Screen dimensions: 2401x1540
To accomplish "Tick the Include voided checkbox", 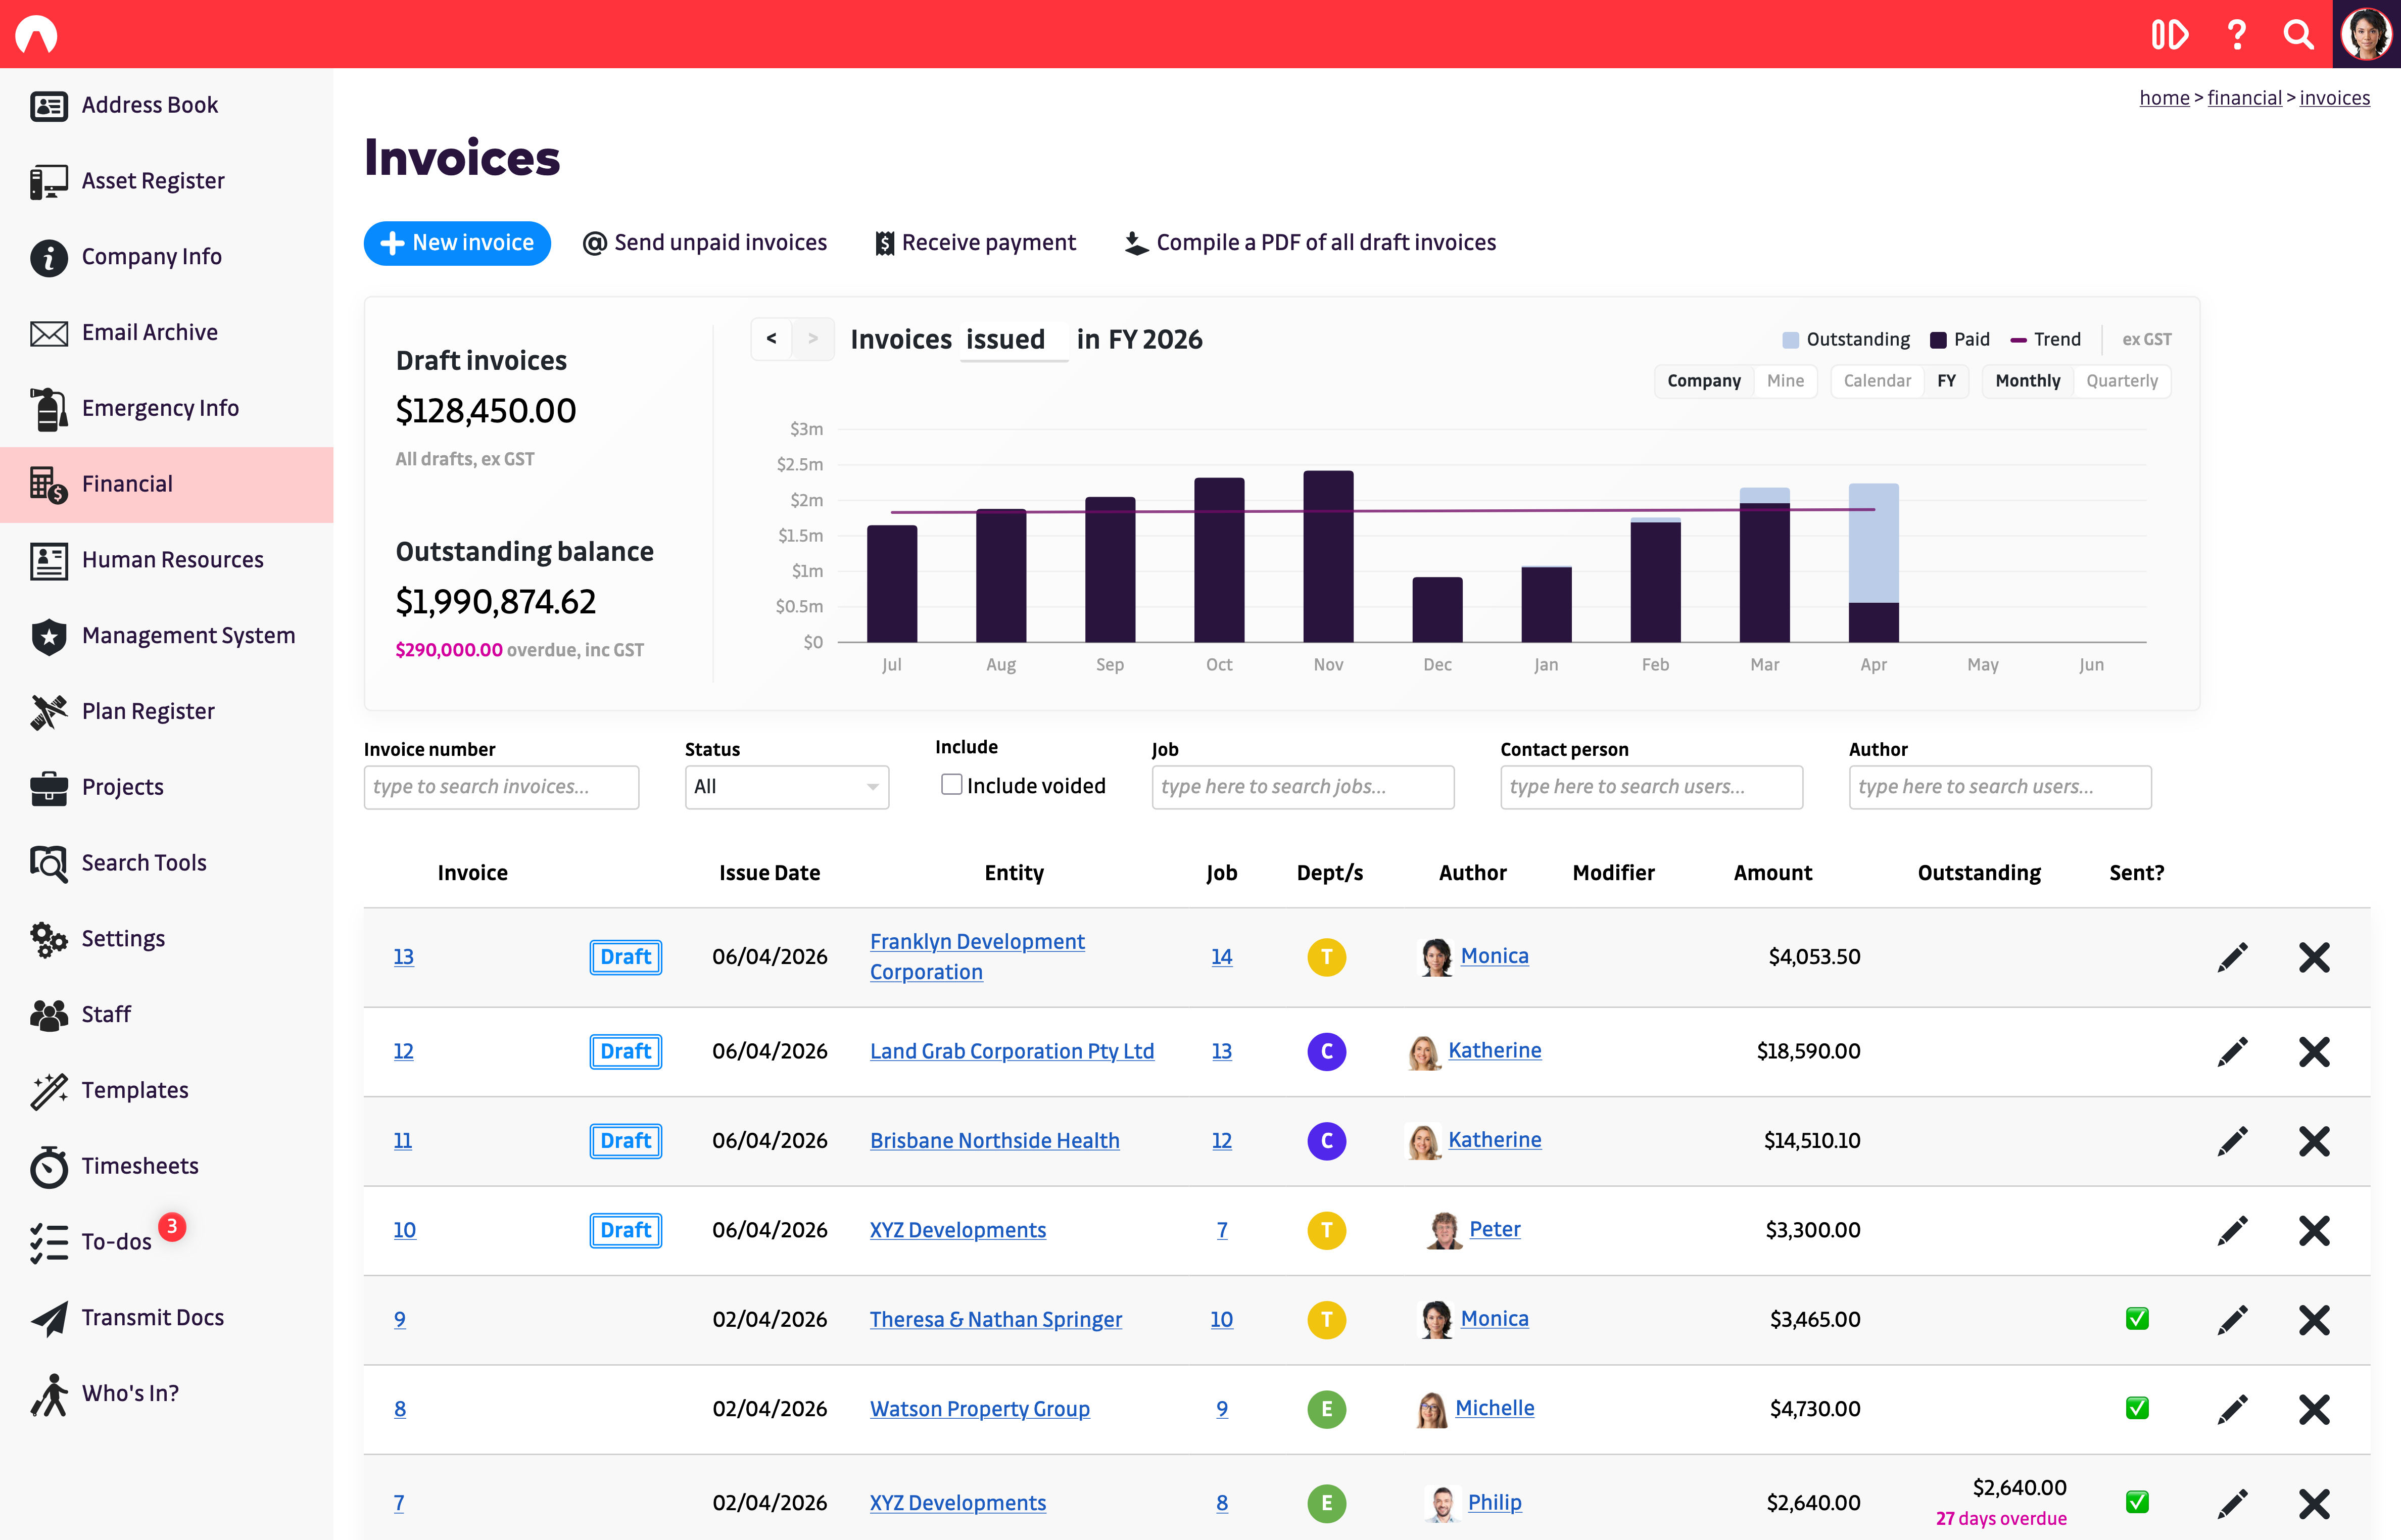I will coord(951,785).
